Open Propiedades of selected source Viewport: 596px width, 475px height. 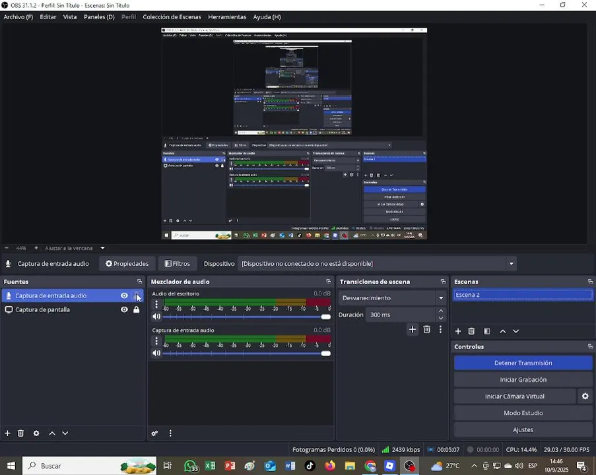coord(127,264)
